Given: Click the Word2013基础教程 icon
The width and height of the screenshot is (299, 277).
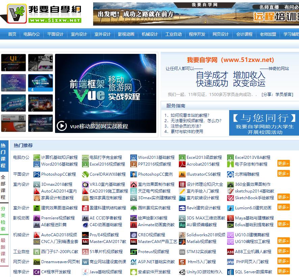Looking at the screenshot, I should click(x=133, y=158).
